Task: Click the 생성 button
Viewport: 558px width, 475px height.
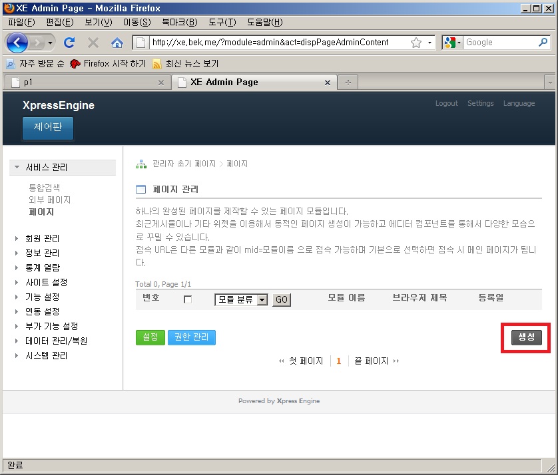Action: [x=526, y=337]
